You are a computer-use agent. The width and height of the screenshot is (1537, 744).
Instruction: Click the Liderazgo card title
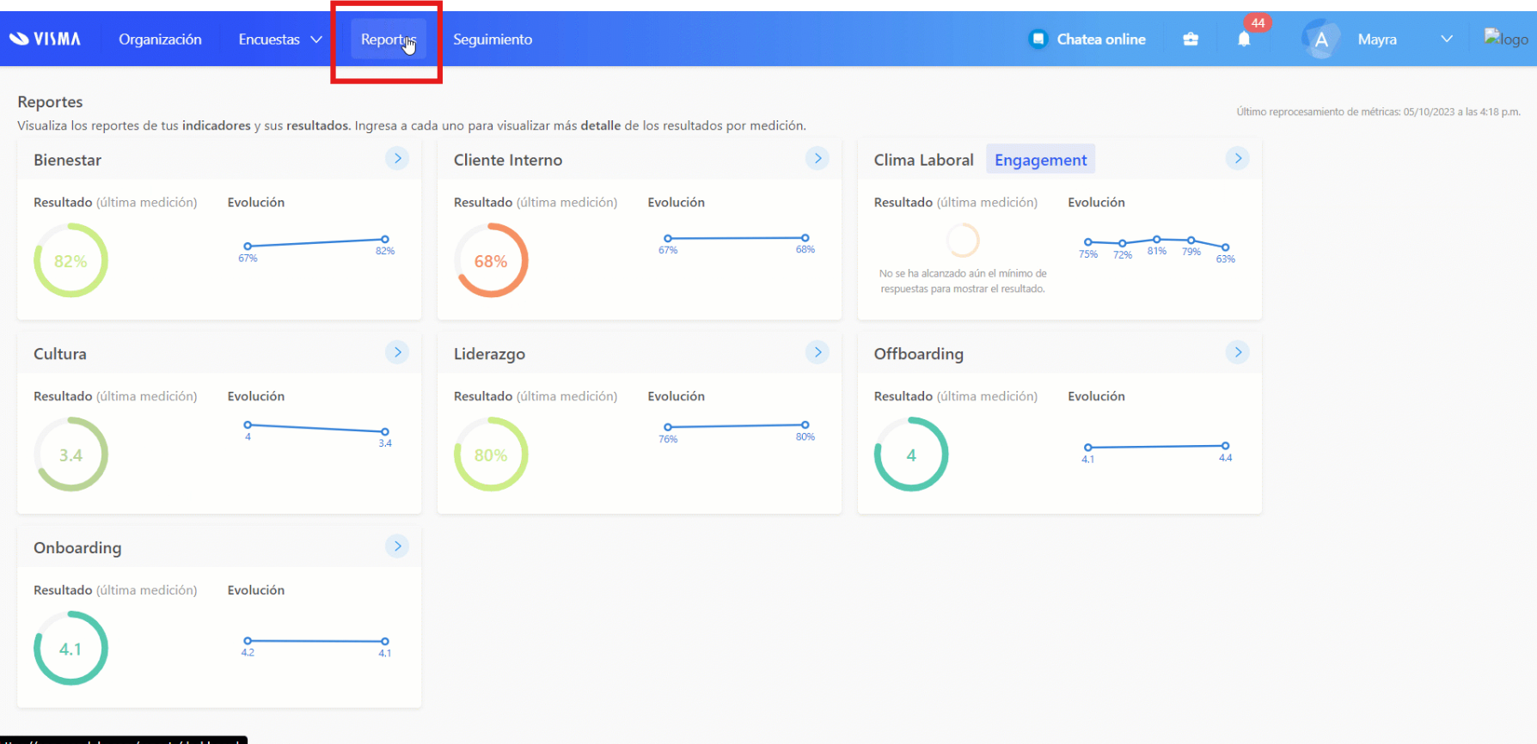[489, 354]
